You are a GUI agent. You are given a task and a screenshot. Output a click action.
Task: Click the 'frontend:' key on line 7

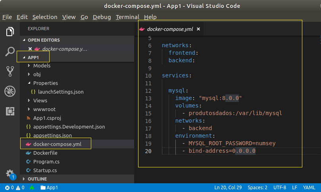tap(183, 53)
